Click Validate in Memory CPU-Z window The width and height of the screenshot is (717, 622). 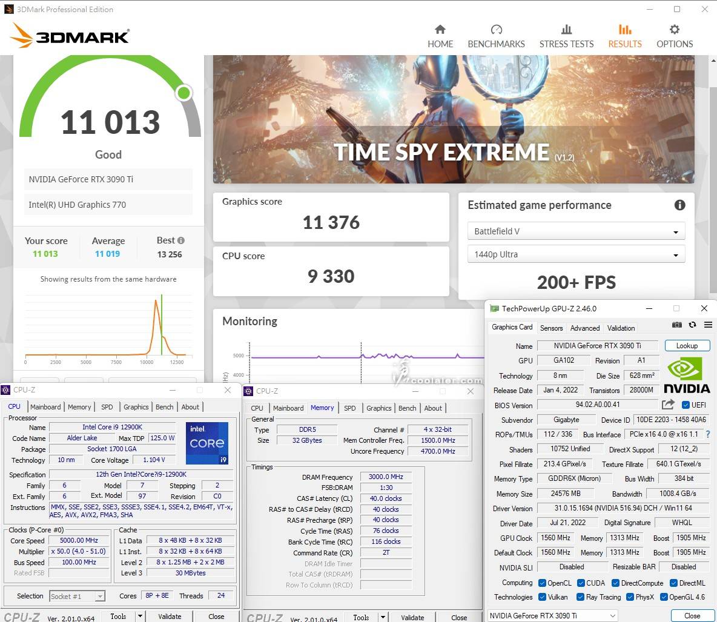pos(412,617)
